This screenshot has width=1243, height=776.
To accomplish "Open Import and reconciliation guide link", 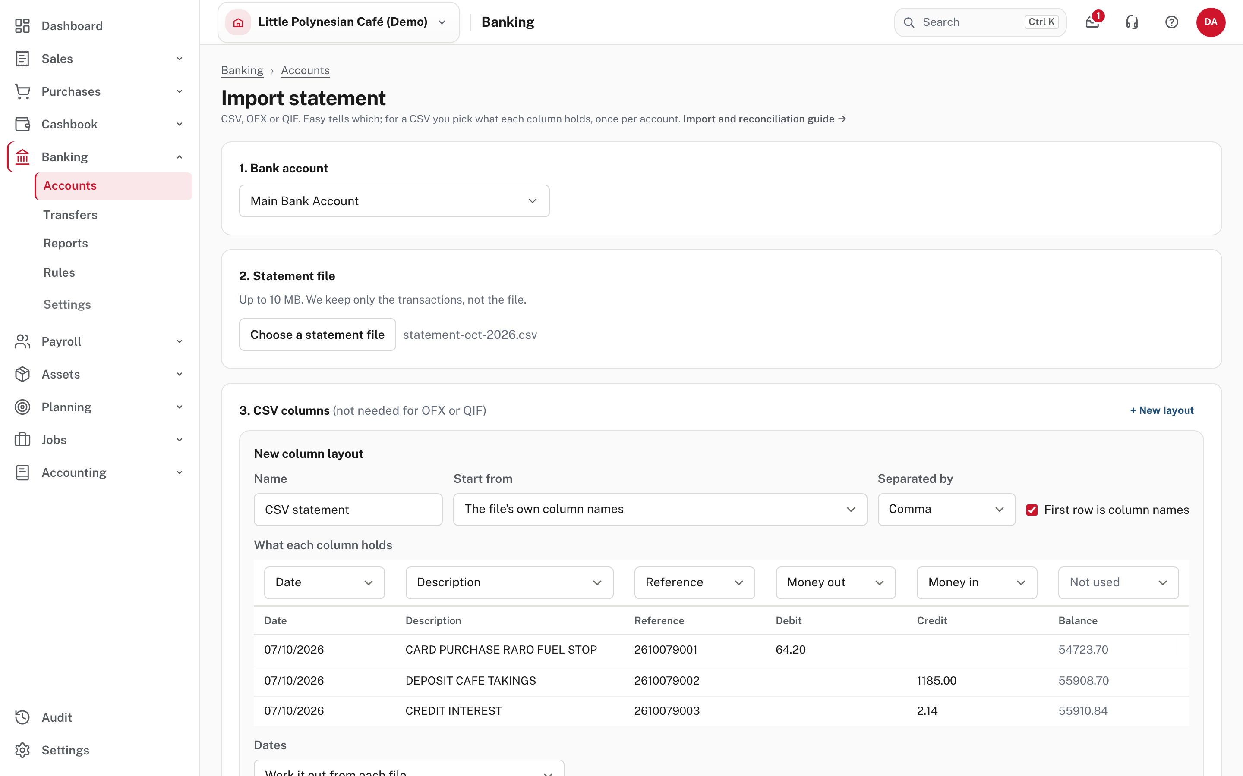I will [764, 119].
